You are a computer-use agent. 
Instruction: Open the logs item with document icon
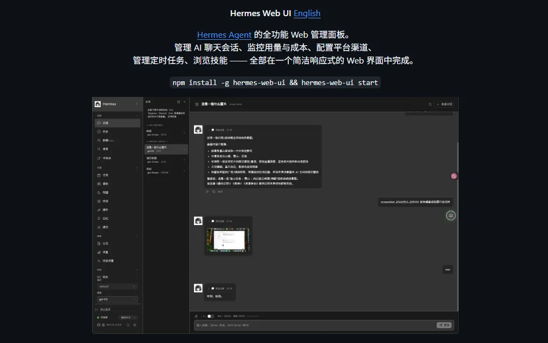[117, 243]
